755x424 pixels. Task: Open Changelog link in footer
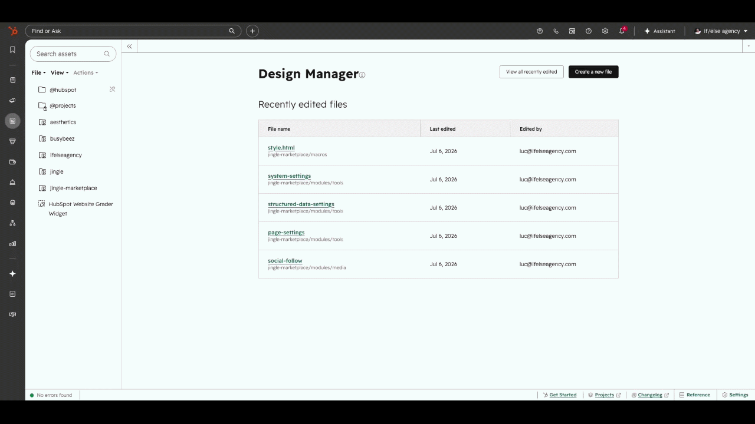point(650,395)
